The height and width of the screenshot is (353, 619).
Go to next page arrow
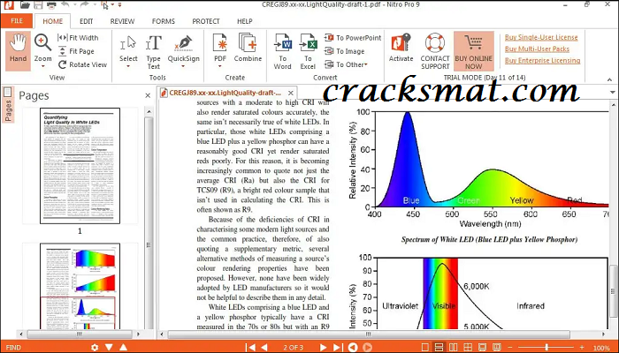pyautogui.click(x=323, y=347)
